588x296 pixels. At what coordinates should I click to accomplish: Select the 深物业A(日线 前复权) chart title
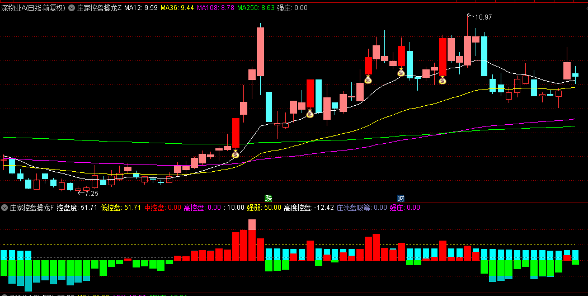(34, 7)
